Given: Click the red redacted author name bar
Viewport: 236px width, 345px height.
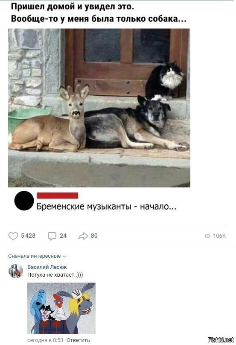Looking at the screenshot, I should 57,195.
